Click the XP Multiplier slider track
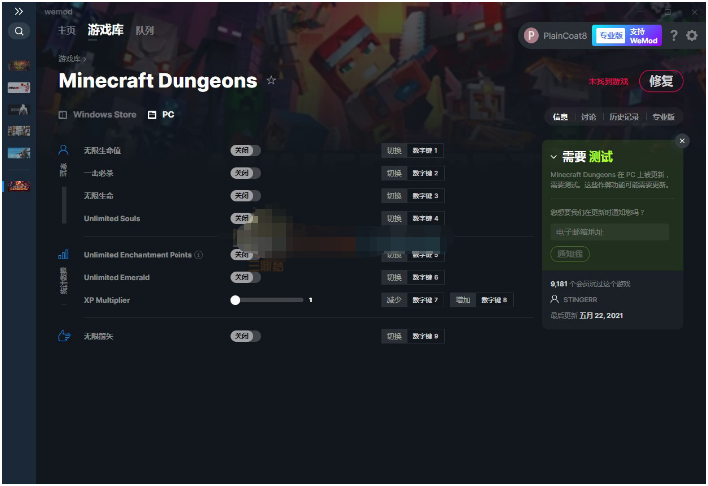This screenshot has width=708, height=486. coord(267,300)
